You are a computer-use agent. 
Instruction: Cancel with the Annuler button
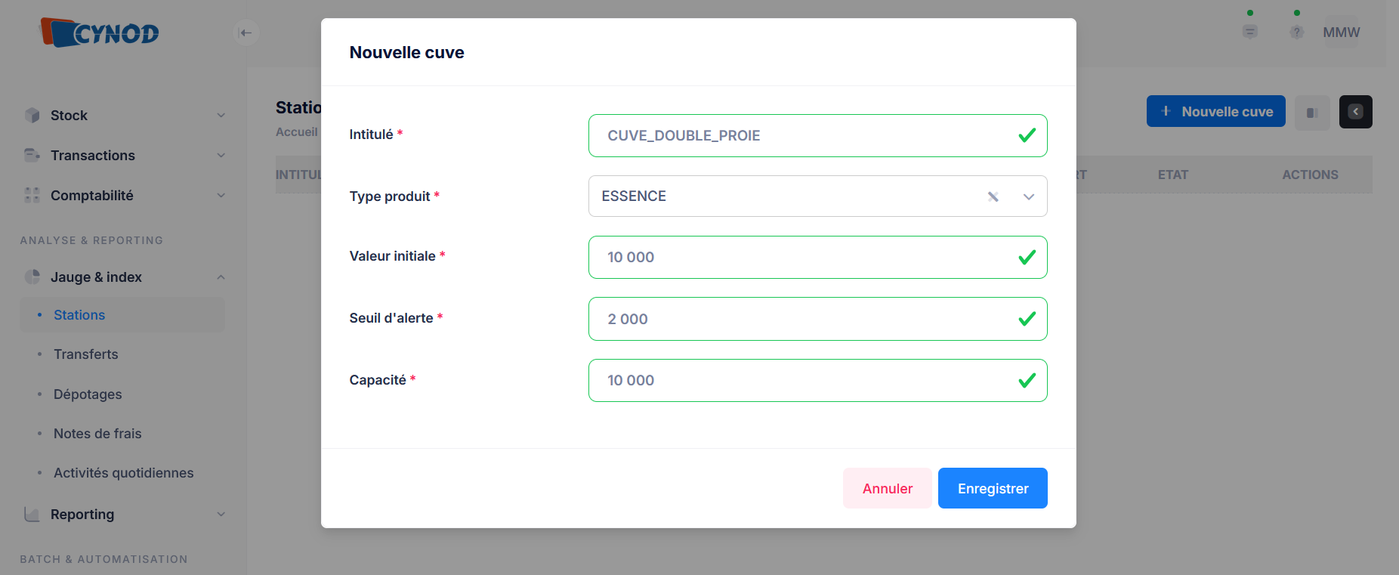click(888, 489)
